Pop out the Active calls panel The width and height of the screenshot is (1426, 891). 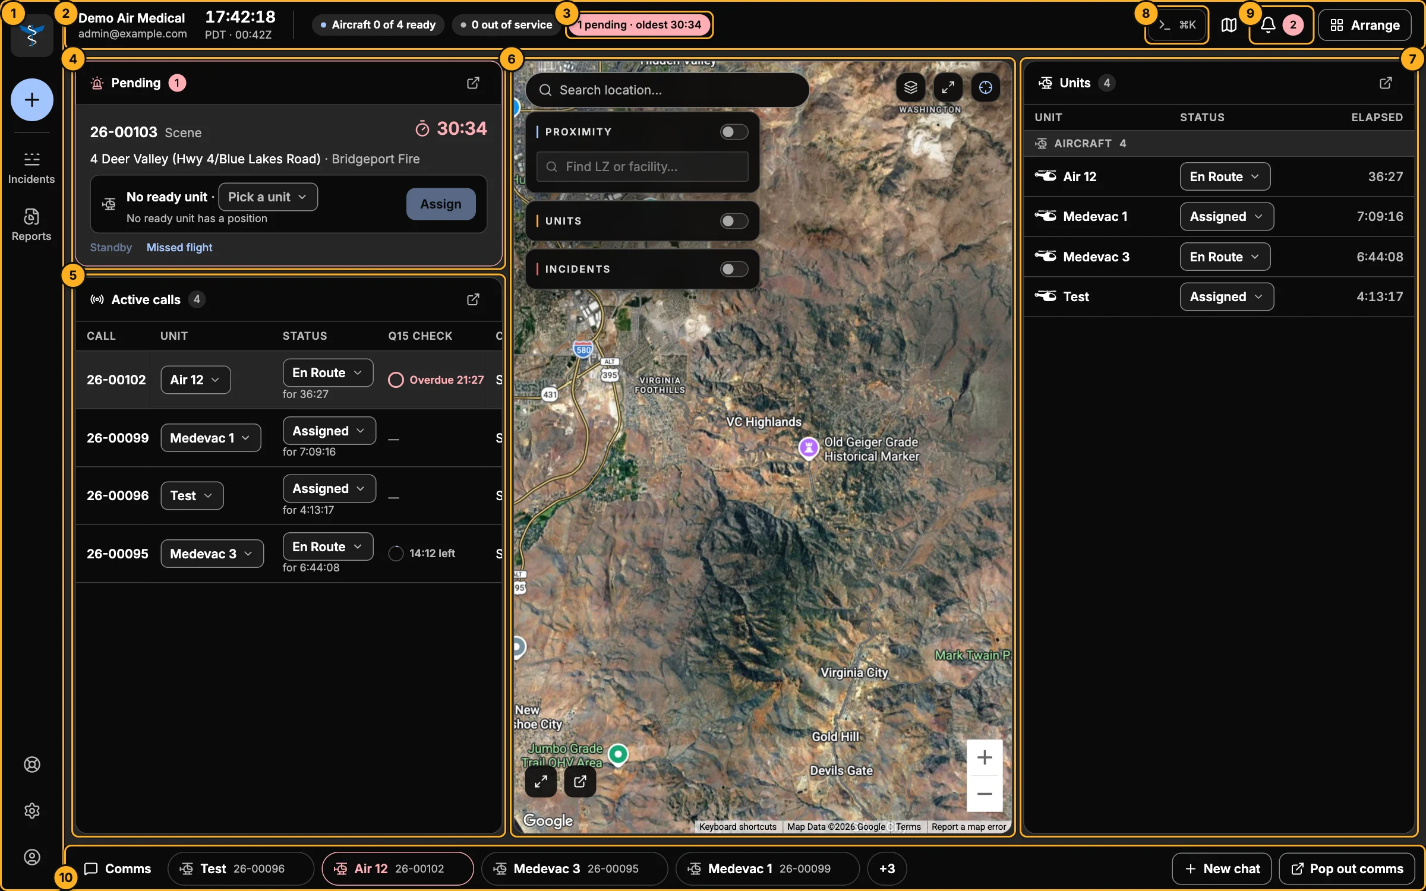tap(473, 299)
